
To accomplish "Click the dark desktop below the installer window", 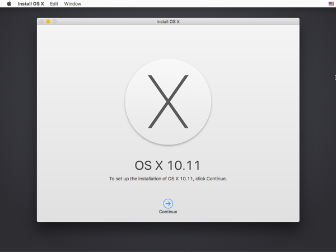I will (x=168, y=237).
